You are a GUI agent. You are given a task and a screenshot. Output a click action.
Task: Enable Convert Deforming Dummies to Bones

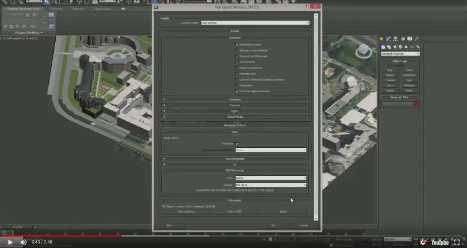point(237,80)
